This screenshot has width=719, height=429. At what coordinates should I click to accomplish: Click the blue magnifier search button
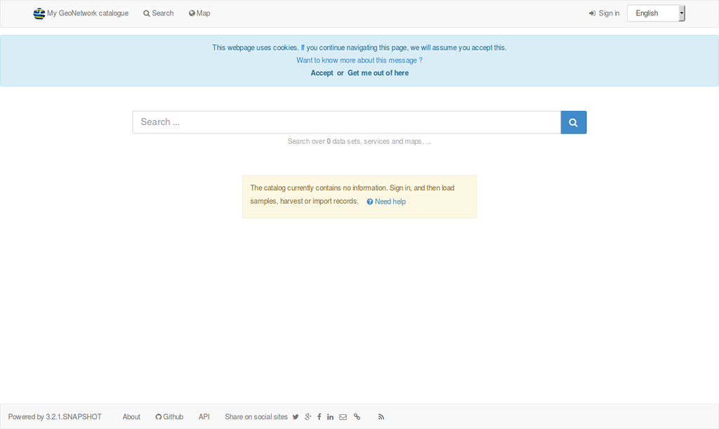point(573,122)
